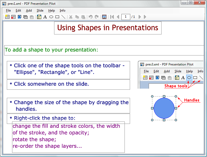
Task: Select the 'Using Shapes in Presentations' title box
Action: 108,28
